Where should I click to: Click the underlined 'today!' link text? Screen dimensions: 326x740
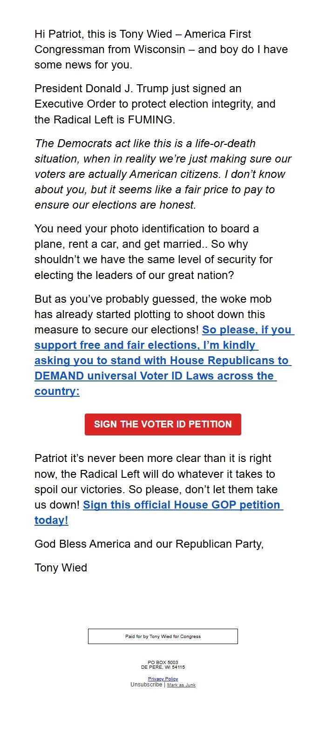click(50, 520)
